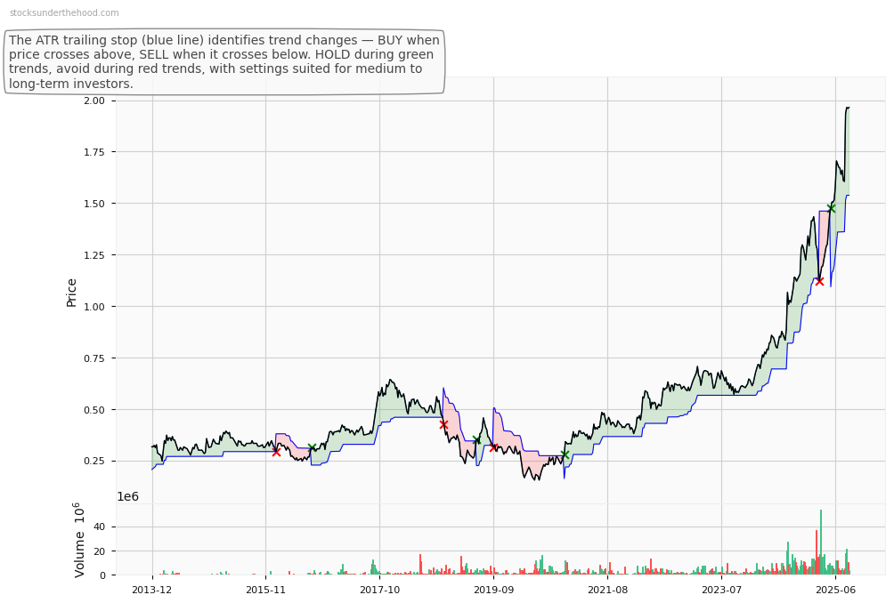
Task: Click the 1.50 price axis label
Action: click(x=94, y=204)
